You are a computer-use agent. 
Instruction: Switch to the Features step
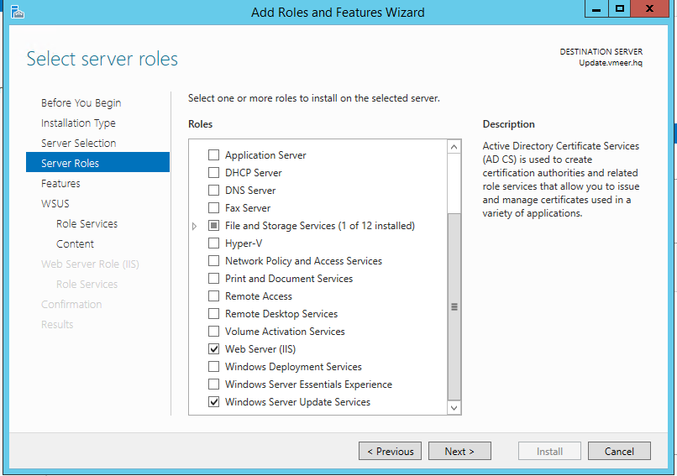[60, 184]
